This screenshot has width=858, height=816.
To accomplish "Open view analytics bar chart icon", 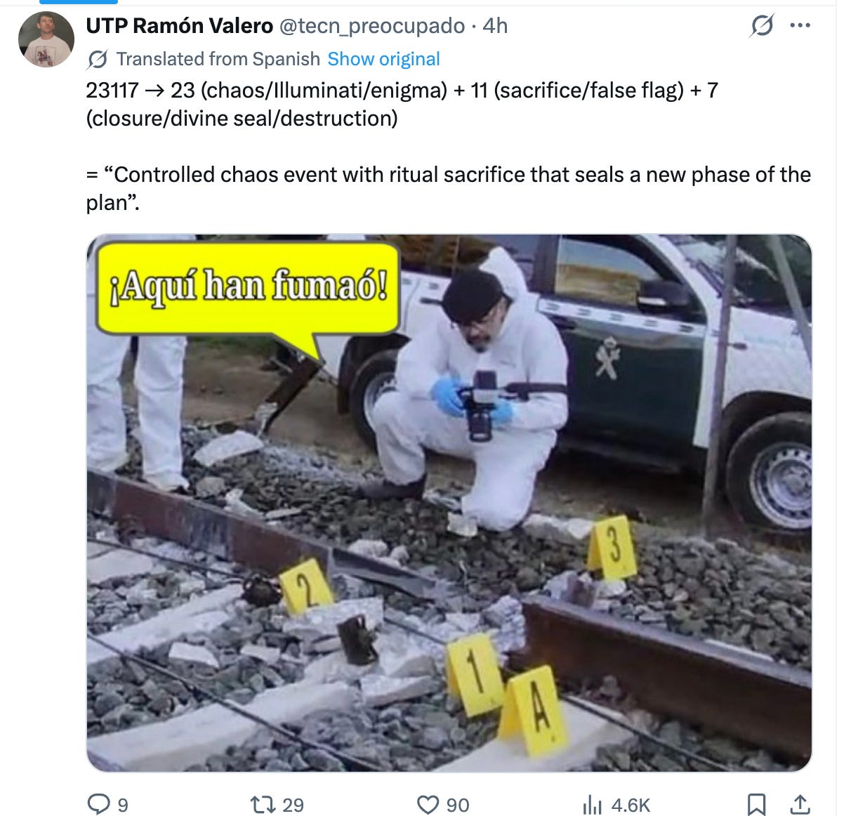I will (593, 804).
